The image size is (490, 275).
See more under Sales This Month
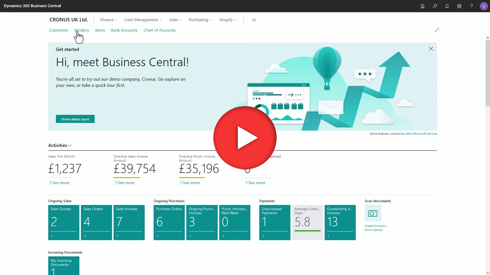click(59, 183)
